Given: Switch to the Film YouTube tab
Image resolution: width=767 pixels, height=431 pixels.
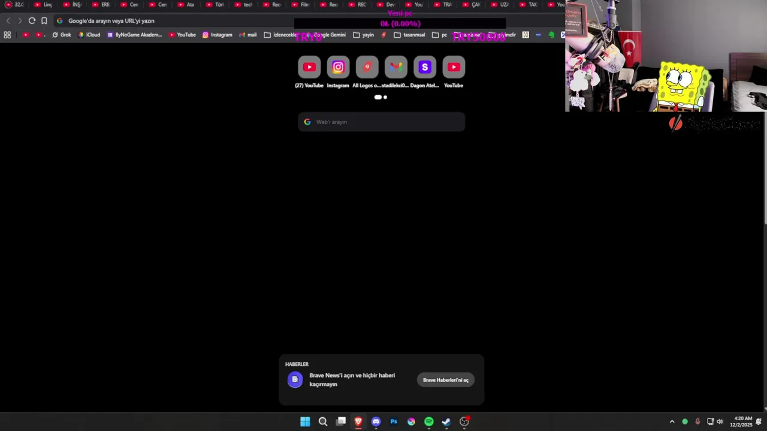Looking at the screenshot, I should click(300, 5).
